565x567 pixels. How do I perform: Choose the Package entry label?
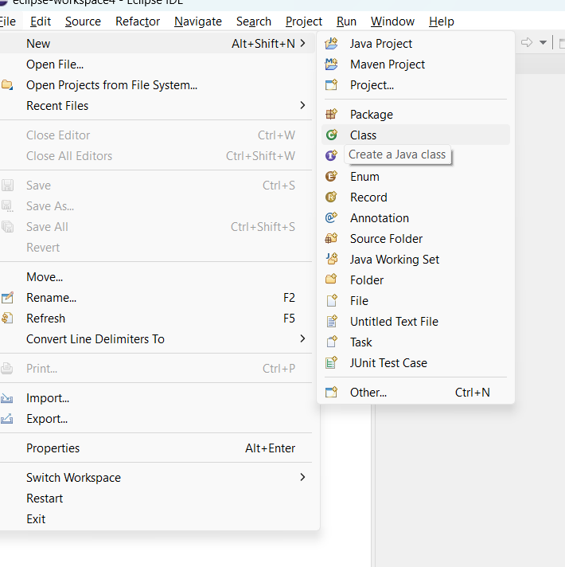tap(372, 115)
